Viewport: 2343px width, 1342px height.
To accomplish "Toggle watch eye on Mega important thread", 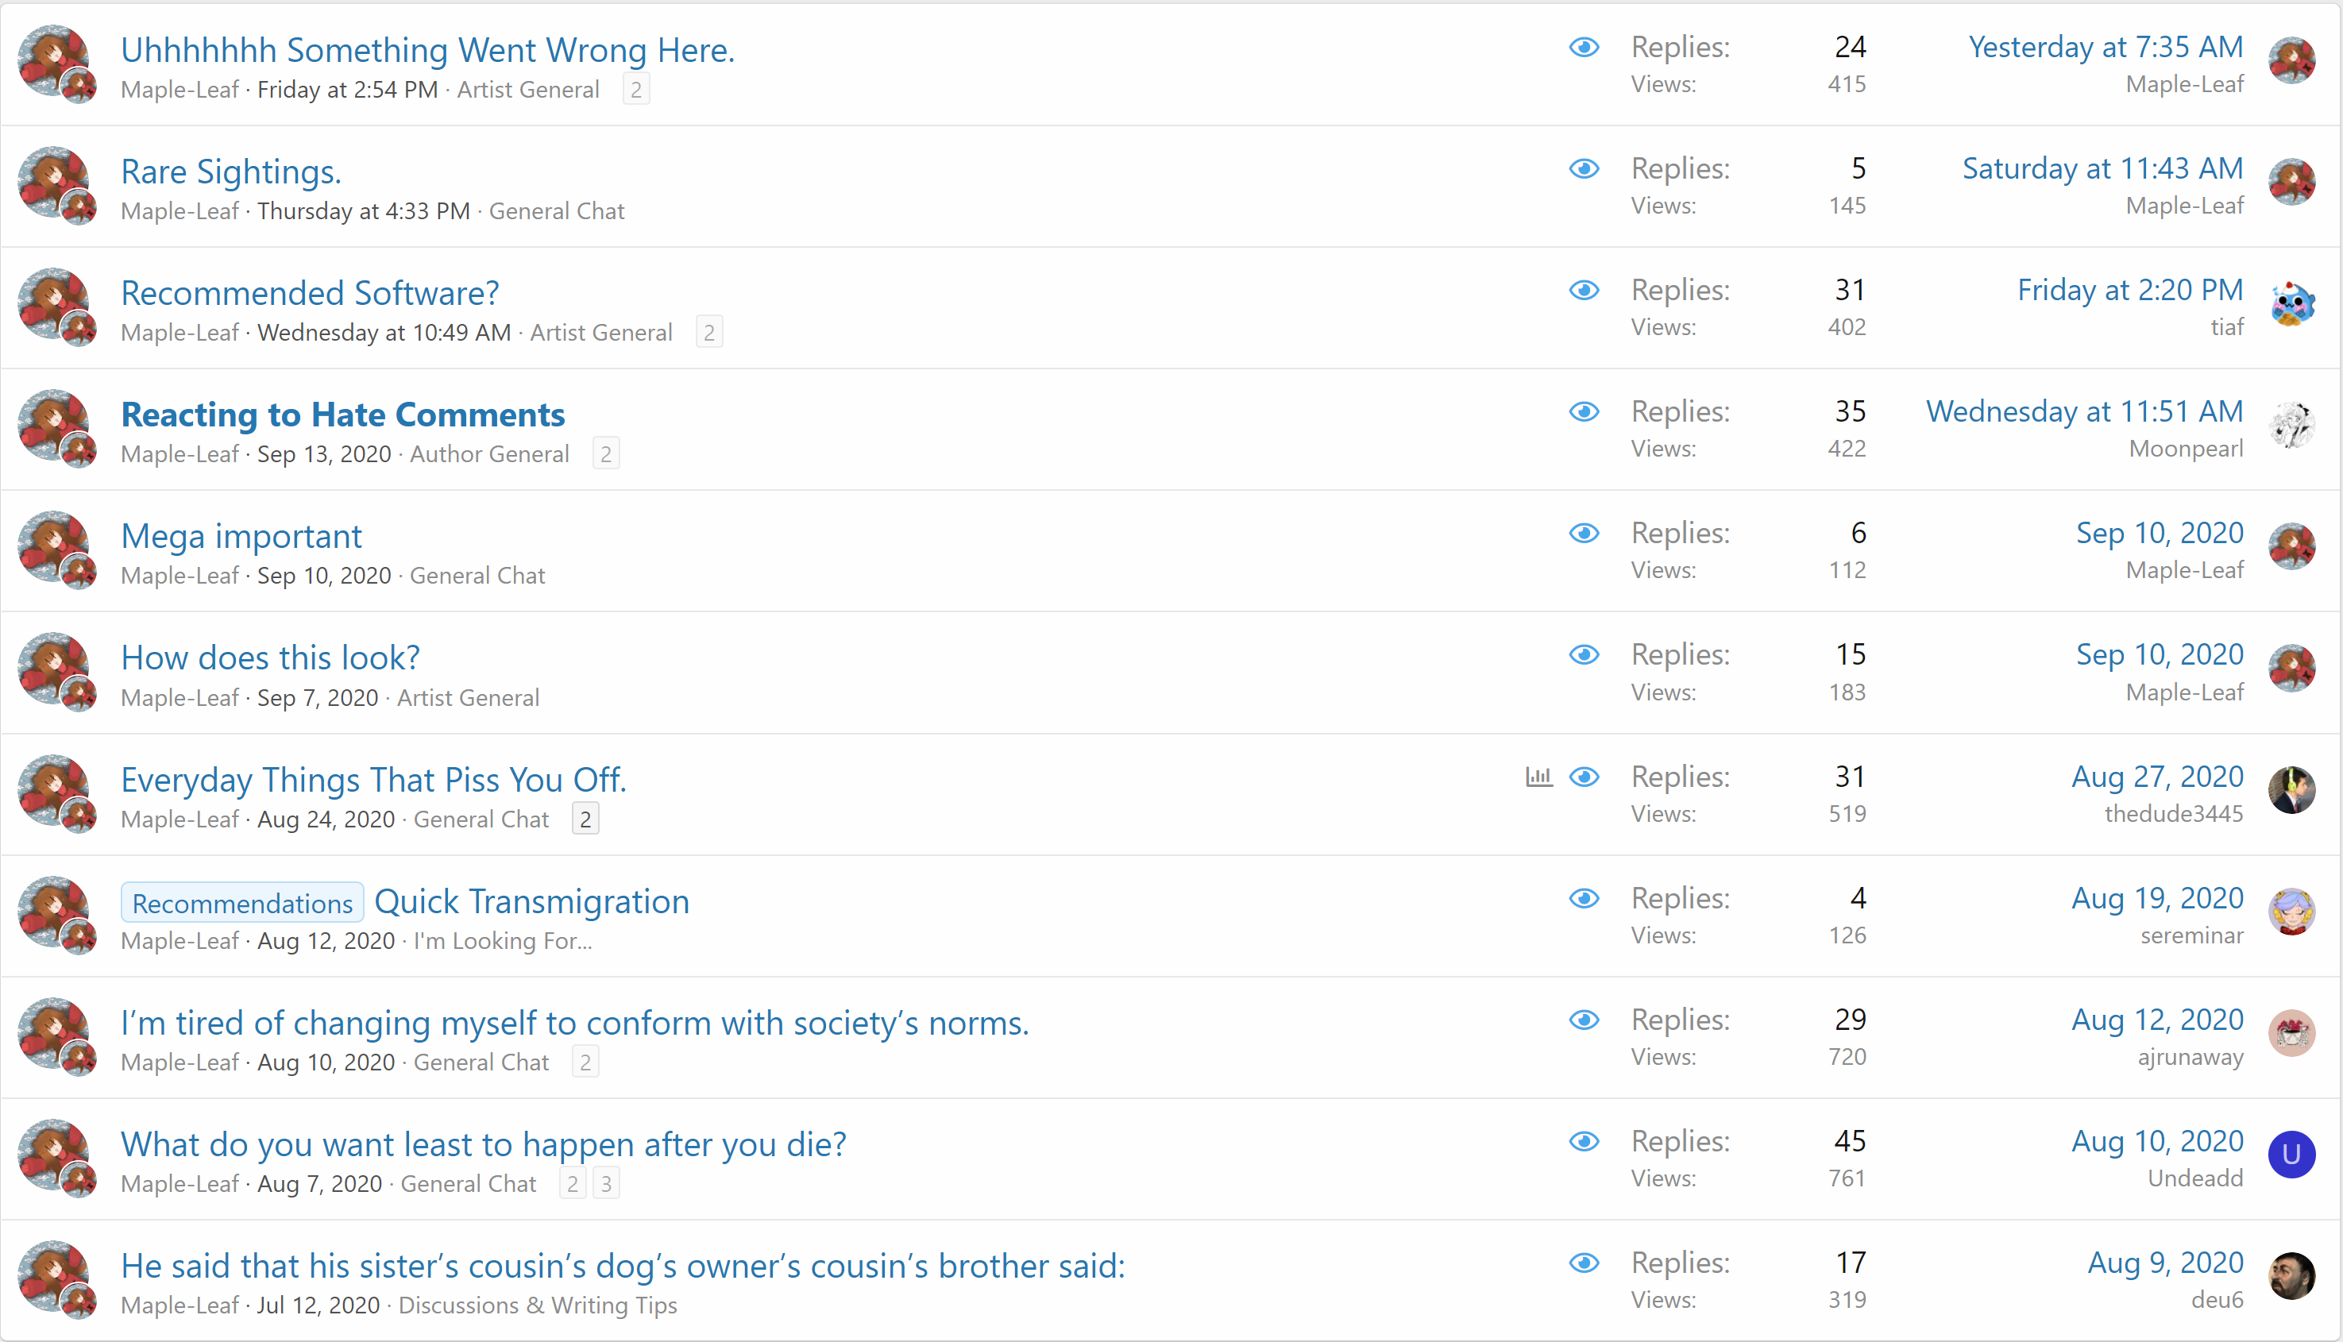I will (x=1584, y=534).
